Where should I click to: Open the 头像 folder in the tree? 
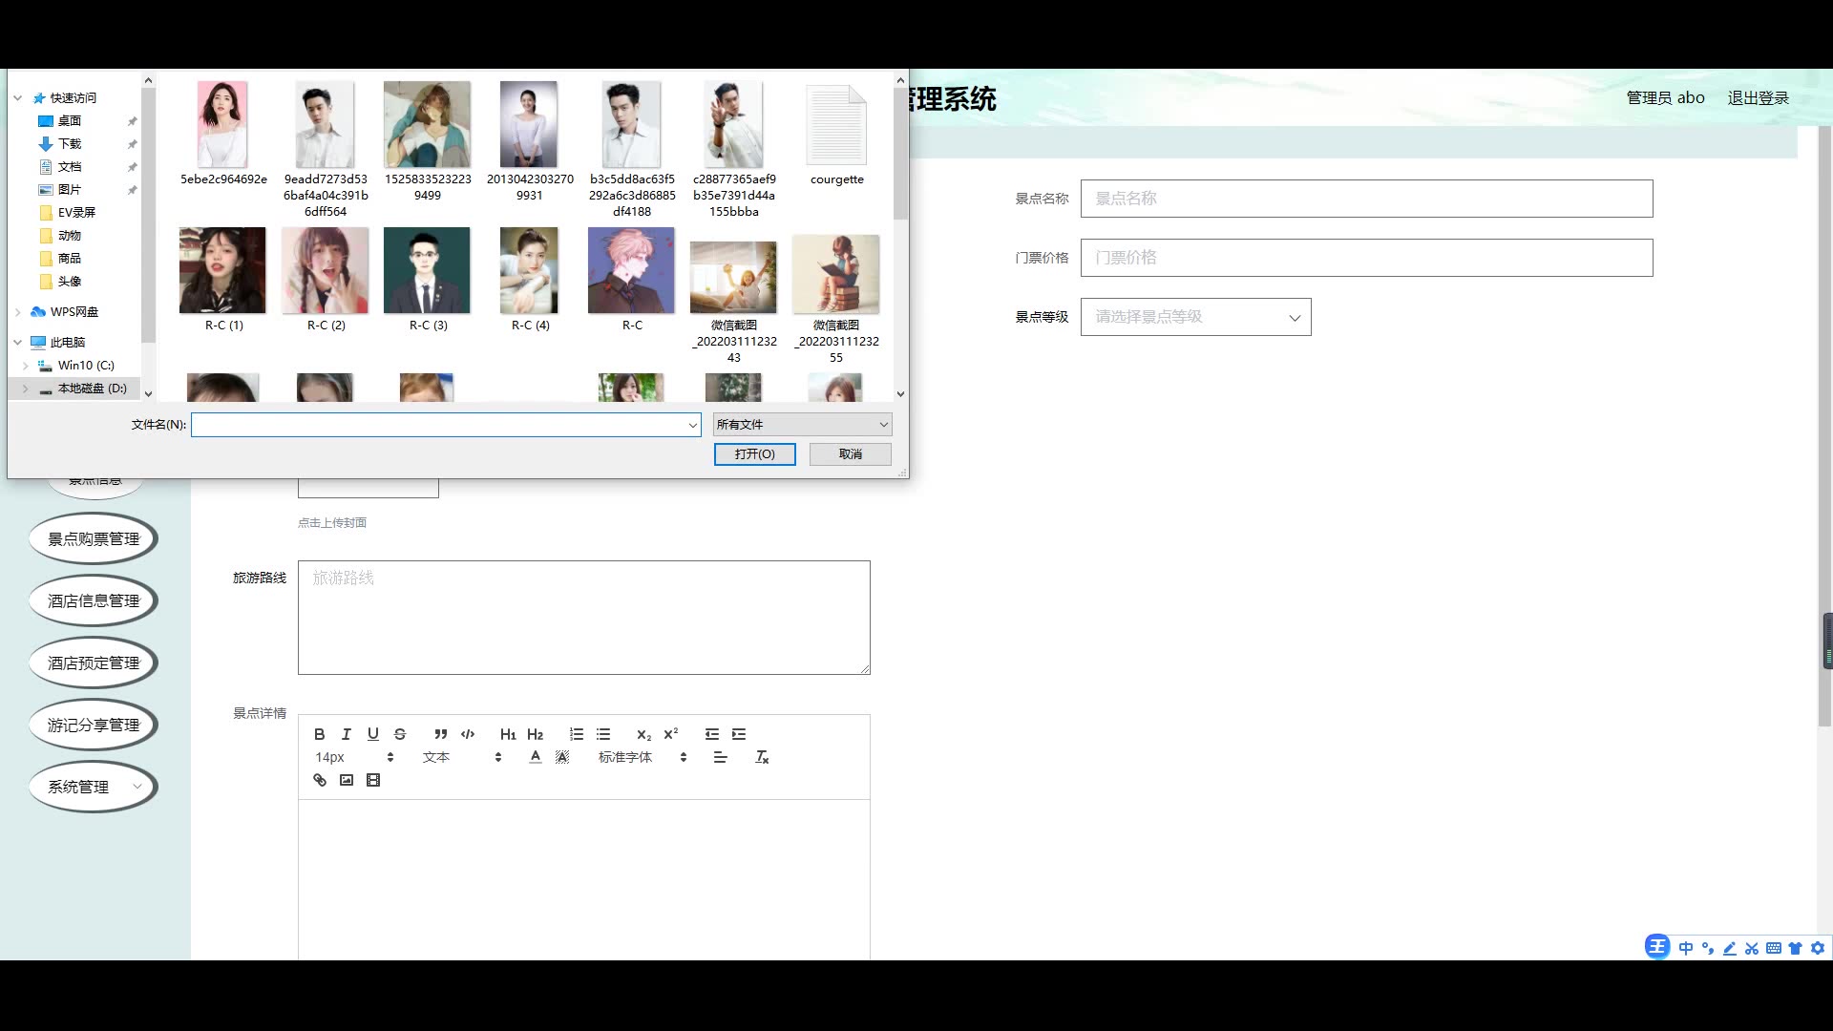coord(70,281)
